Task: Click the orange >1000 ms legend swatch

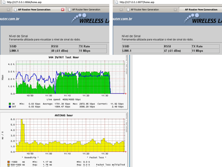Action: click(9, 162)
